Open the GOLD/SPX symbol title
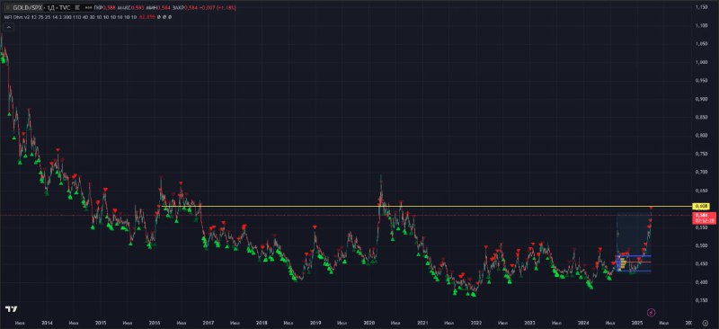 (27, 8)
